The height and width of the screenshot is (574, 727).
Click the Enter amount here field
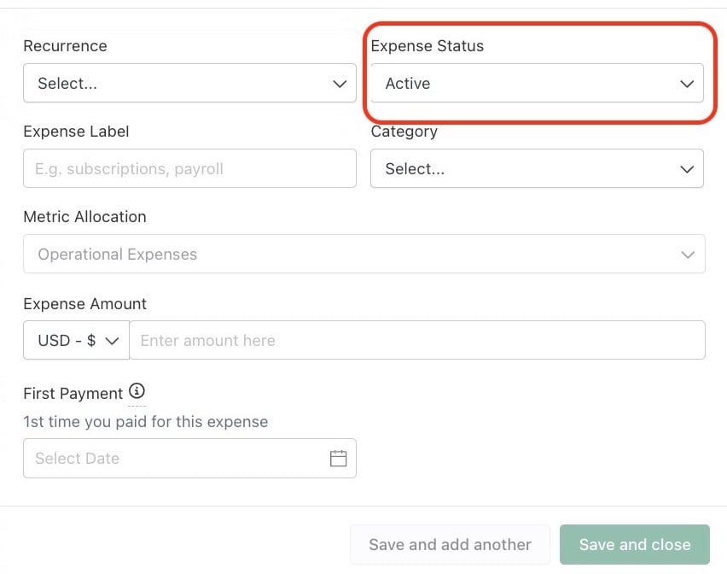coord(417,340)
